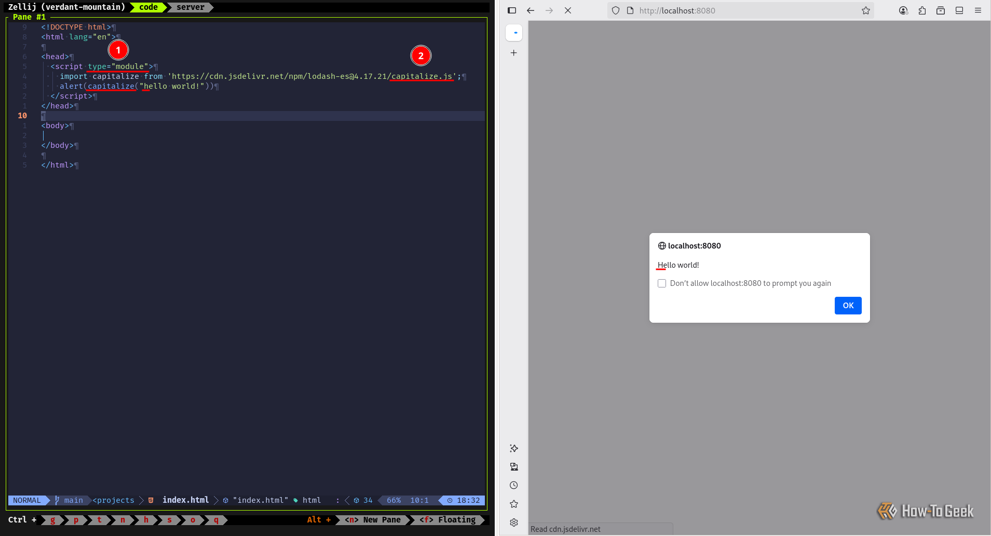The width and height of the screenshot is (991, 536).
Task: Click OK in the alert dialog
Action: tap(848, 306)
